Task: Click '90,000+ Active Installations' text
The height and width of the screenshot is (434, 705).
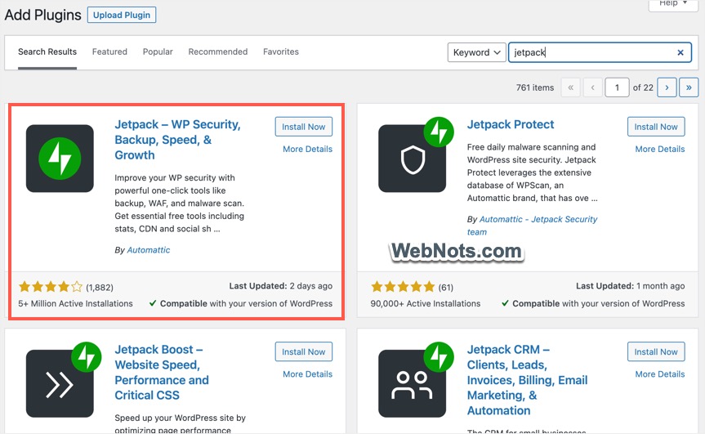Action: pos(426,303)
